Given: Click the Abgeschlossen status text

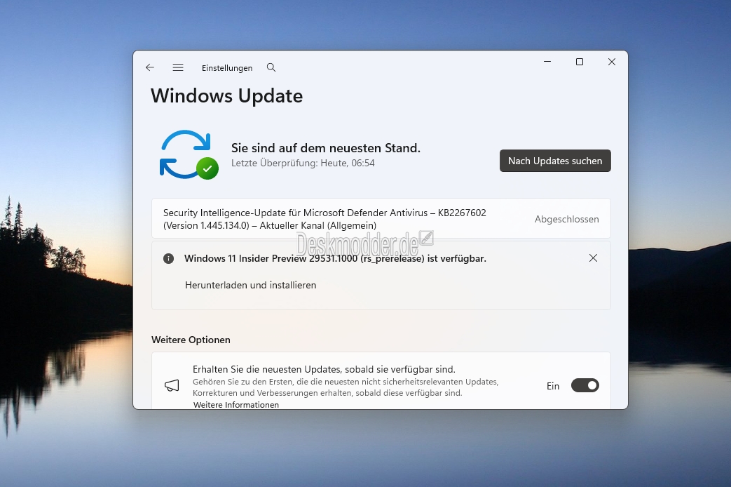Looking at the screenshot, I should pos(566,219).
